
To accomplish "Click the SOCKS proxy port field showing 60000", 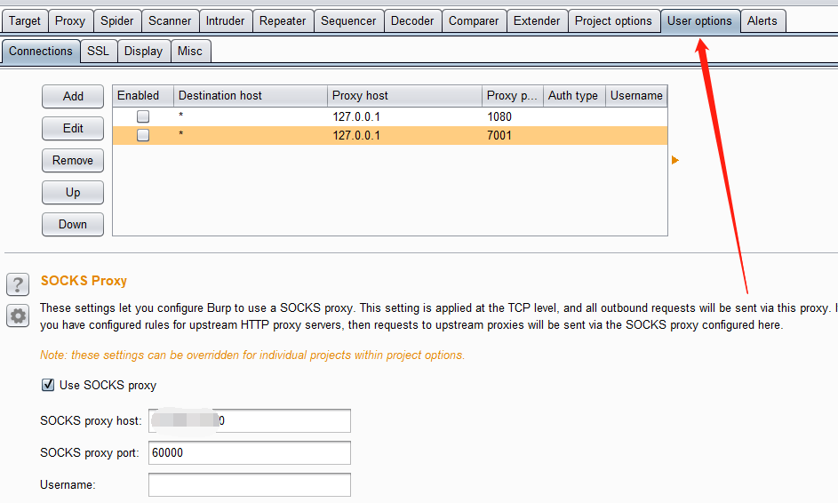I will pyautogui.click(x=250, y=452).
